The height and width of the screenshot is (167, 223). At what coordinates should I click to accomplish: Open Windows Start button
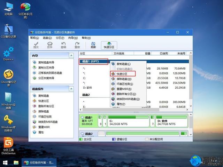coord(5,162)
